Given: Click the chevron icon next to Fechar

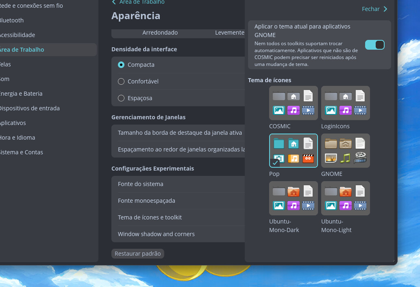Looking at the screenshot, I should pyautogui.click(x=385, y=9).
